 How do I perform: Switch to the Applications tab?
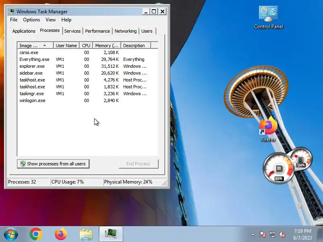click(24, 31)
